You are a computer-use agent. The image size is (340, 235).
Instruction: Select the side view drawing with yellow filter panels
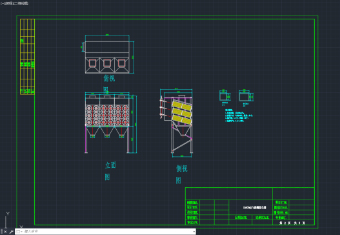pos(176,123)
